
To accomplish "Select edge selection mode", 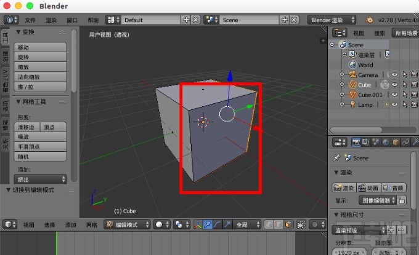I will click(279, 225).
